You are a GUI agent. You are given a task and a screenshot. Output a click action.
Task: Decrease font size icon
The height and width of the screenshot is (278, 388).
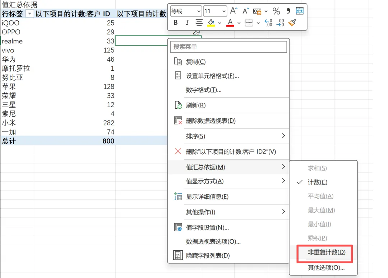pyautogui.click(x=246, y=11)
